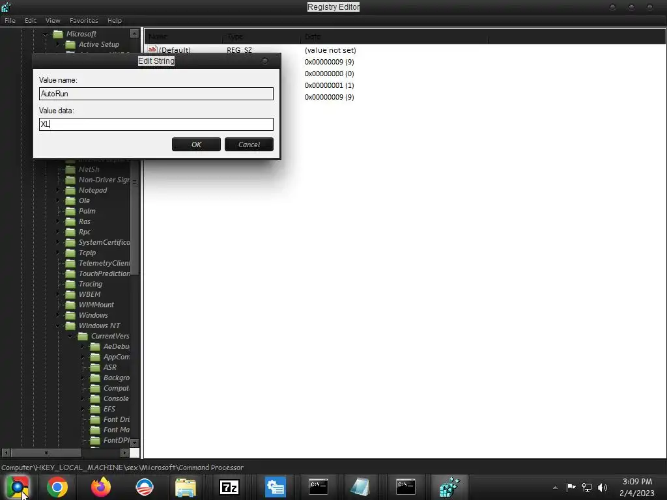
Task: Select the Font Drivers key
Action: tap(116, 419)
